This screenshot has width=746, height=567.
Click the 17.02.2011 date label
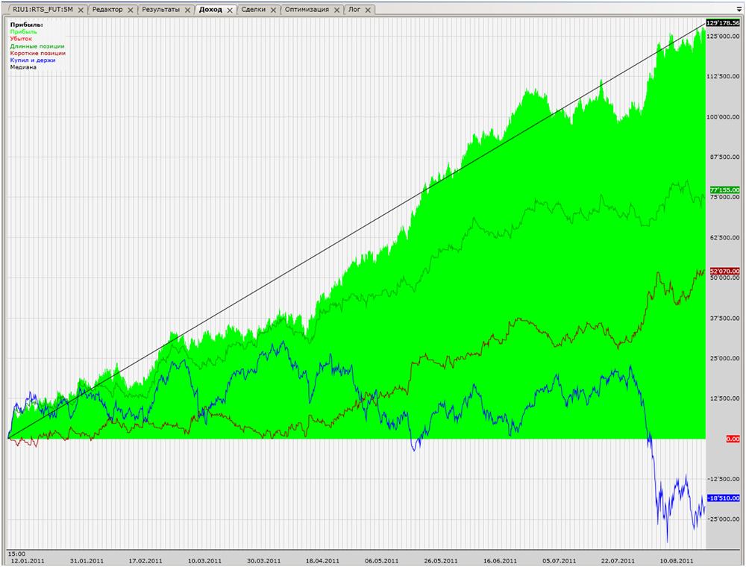click(145, 561)
